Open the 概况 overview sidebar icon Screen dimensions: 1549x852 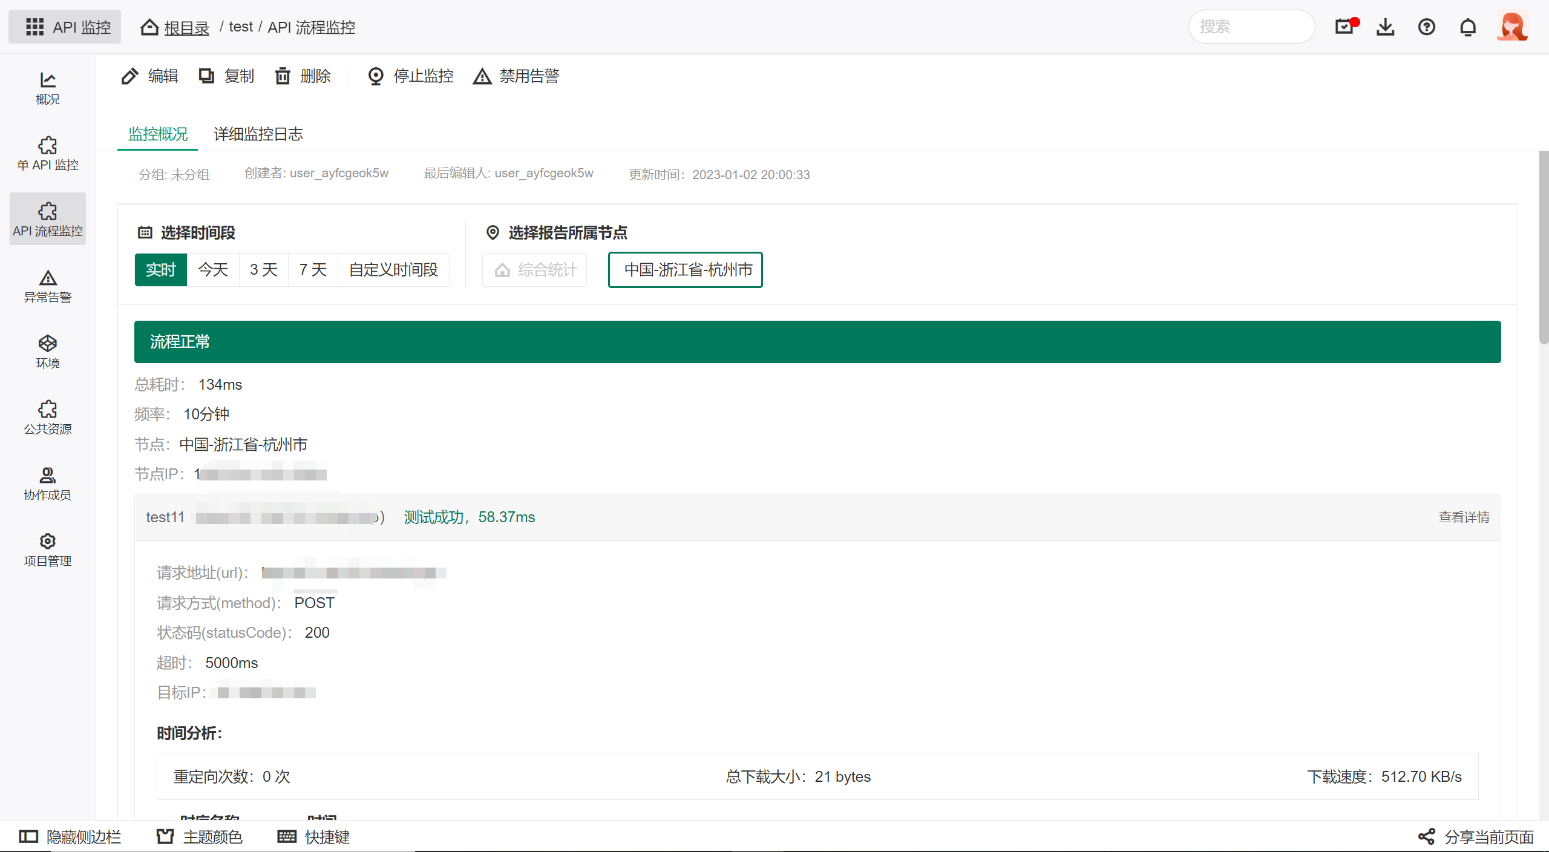click(47, 88)
